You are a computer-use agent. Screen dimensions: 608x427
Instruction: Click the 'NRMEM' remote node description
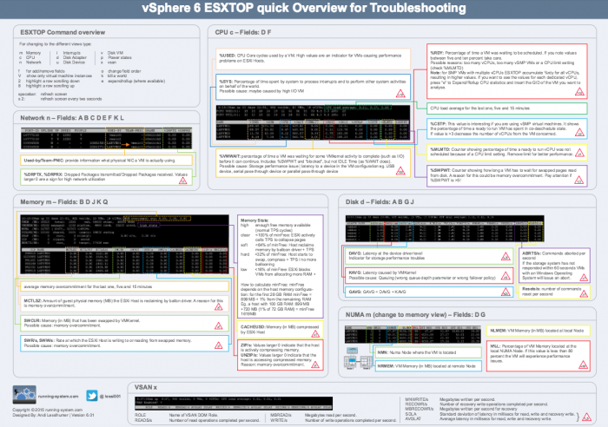point(428,366)
